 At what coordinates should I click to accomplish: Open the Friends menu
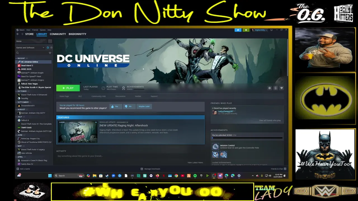(35, 30)
